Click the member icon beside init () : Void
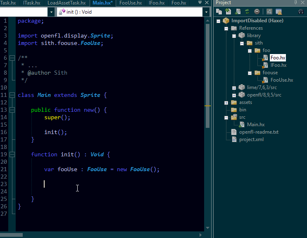The height and width of the screenshot is (238, 307). (62, 12)
